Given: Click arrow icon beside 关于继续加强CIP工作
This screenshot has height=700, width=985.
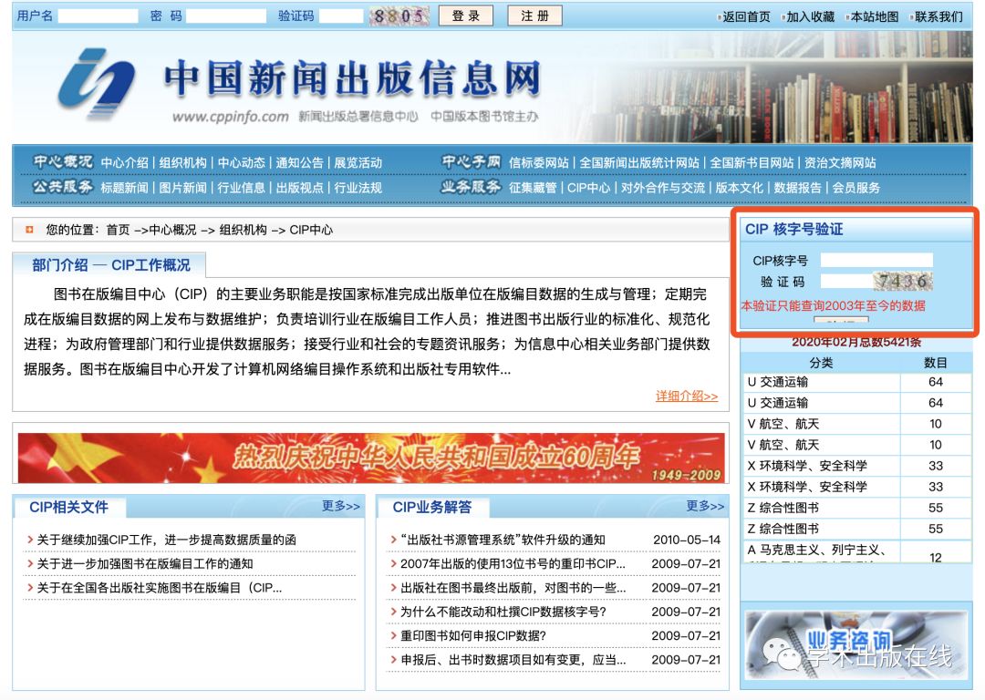Looking at the screenshot, I should tap(30, 540).
